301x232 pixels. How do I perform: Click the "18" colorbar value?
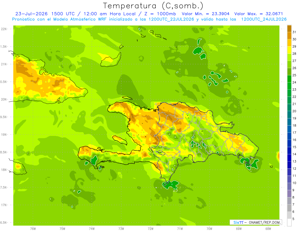coord(294,125)
